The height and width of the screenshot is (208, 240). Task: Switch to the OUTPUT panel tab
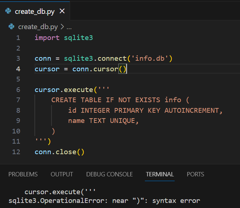coord(62,174)
